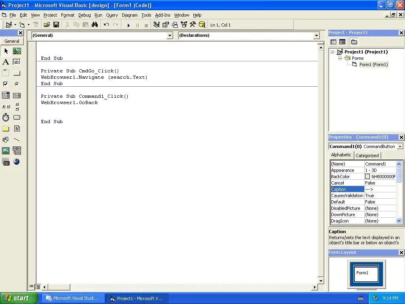The image size is (405, 304).
Task: Toggle Folders in the Project panel
Action: point(354,42)
